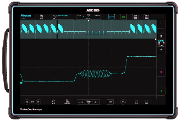Screen dimensions: 180x121
Task: Open the trigger settings box
Action: (x=63, y=17)
